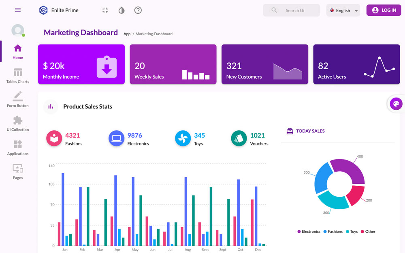Expand the Tables Charts sidebar menu
This screenshot has height=253, width=405.
tap(18, 76)
